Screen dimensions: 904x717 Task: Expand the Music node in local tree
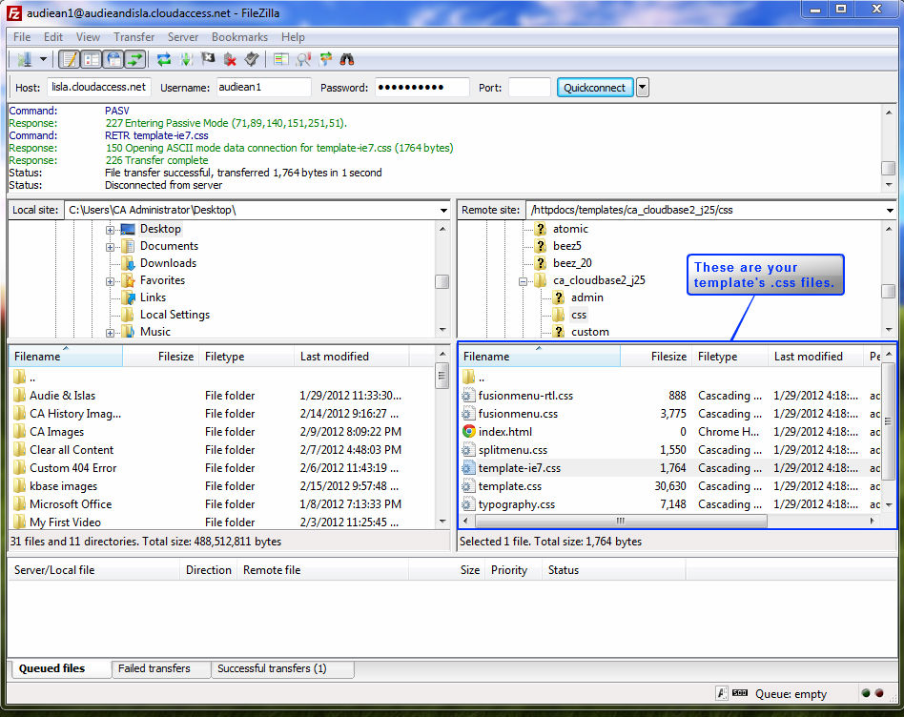(110, 333)
